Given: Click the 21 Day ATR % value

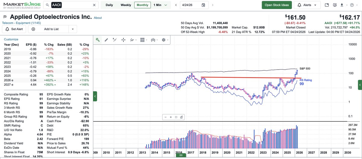Looking at the screenshot, I should 259,32.
